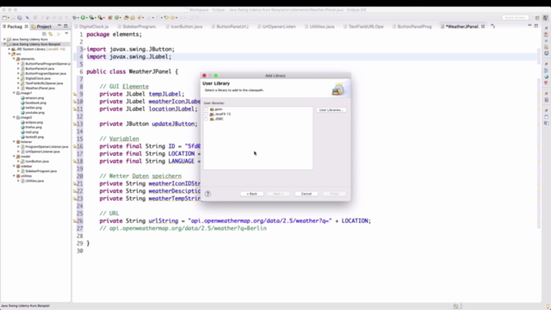Minimize the Package Explorer view
551x310 pixels.
(59, 26)
